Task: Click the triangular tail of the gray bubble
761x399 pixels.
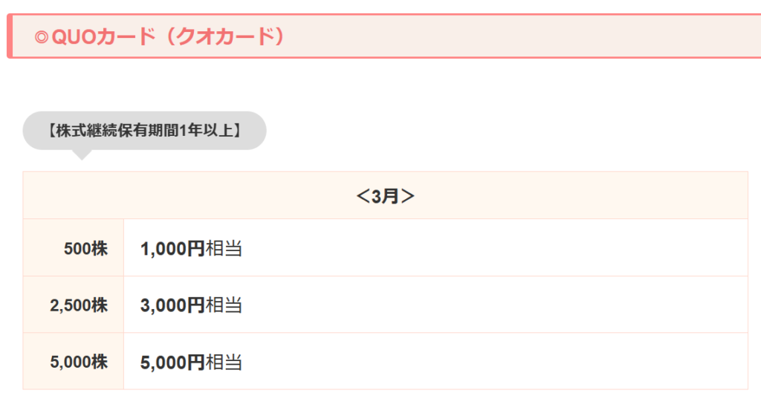Action: 82,154
